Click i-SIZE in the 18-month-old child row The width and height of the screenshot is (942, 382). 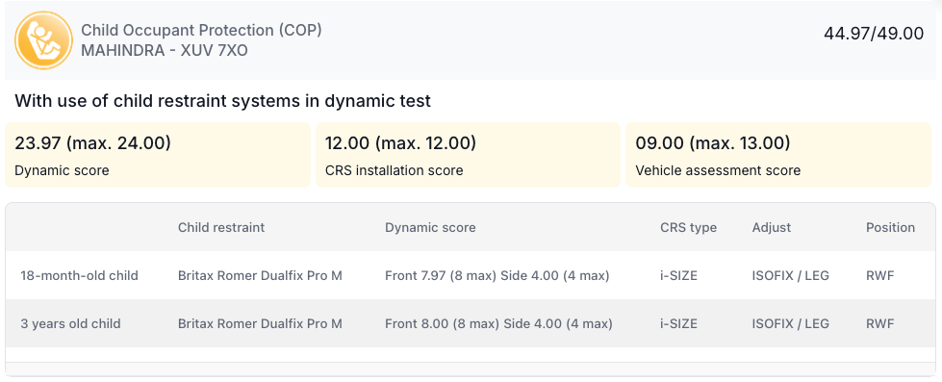coord(679,276)
